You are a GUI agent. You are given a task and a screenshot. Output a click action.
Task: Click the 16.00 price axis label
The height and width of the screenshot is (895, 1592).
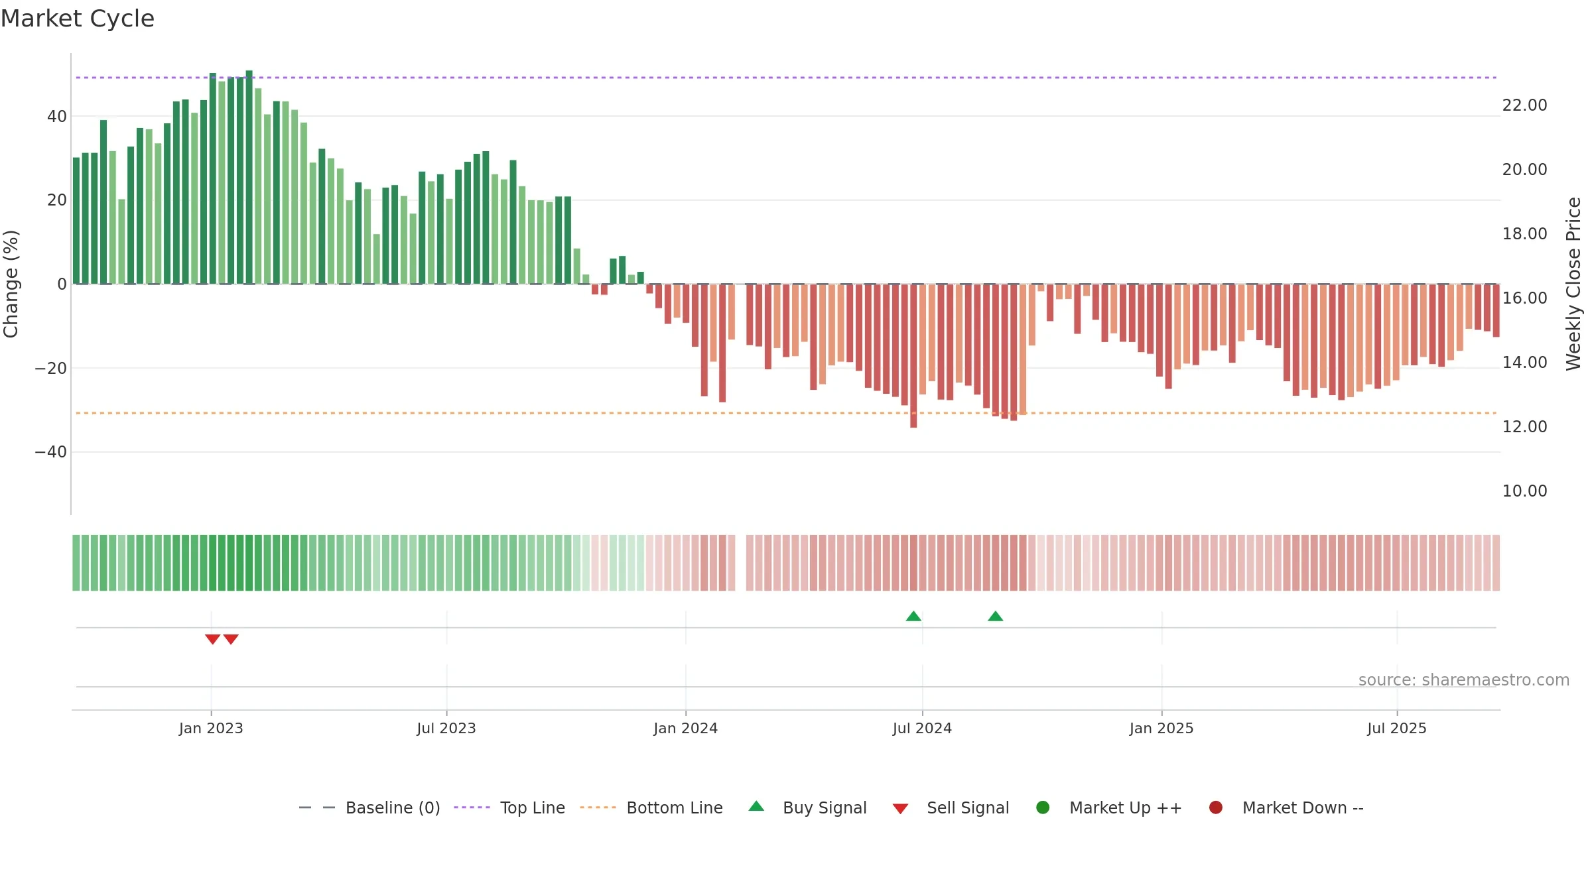1524,298
